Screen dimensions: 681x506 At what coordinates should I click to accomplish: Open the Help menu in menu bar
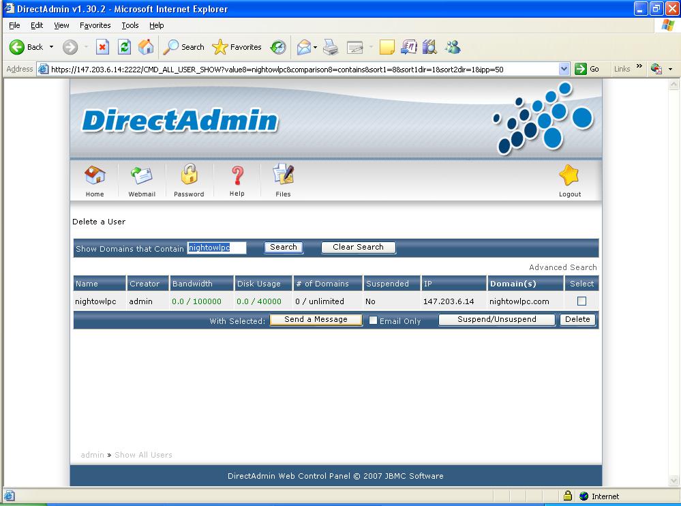coord(156,25)
